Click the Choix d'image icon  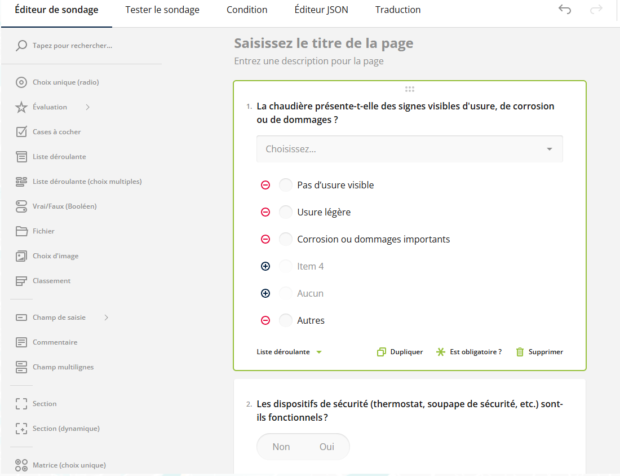tap(21, 256)
